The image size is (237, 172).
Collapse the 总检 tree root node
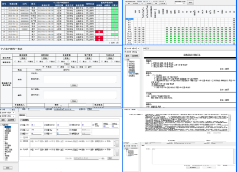[x=125, y=60]
